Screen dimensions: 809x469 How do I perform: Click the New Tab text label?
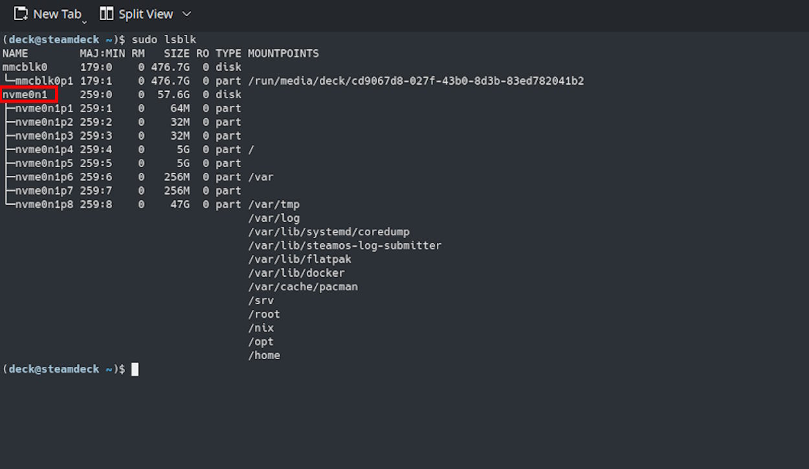point(57,14)
